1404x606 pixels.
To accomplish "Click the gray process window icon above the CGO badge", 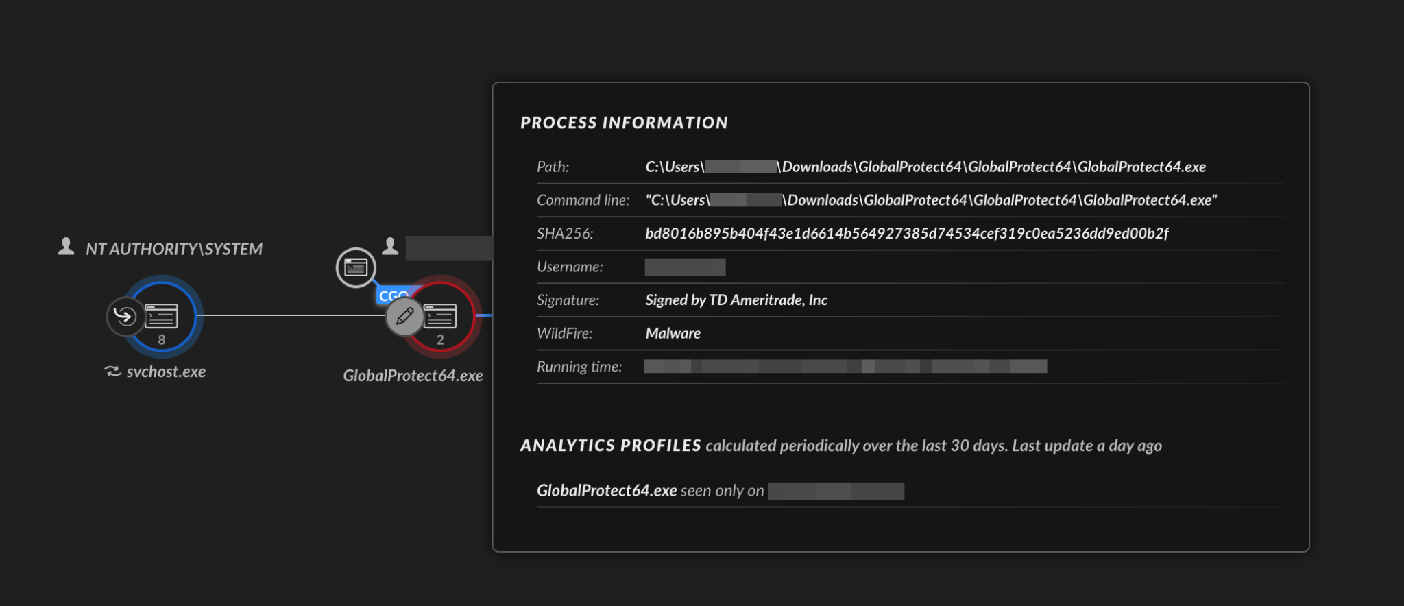I will coord(356,267).
